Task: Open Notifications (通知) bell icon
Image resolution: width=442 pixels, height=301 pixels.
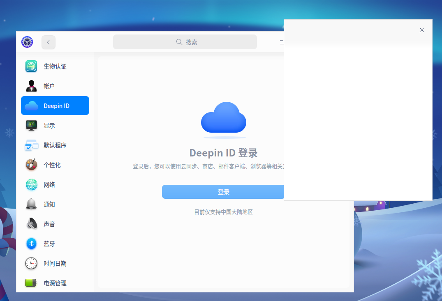Action: pyautogui.click(x=31, y=204)
